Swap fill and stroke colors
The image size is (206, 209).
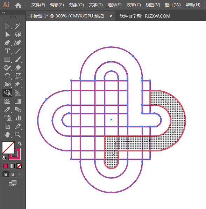tap(20, 143)
